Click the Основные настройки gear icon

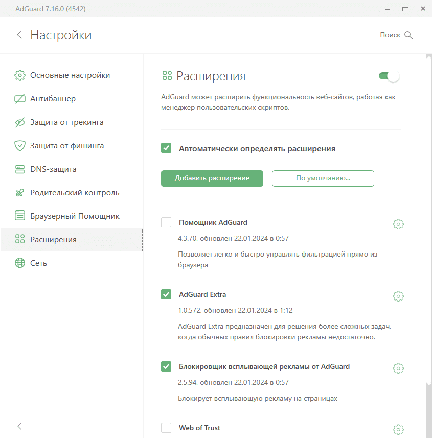[x=20, y=75]
